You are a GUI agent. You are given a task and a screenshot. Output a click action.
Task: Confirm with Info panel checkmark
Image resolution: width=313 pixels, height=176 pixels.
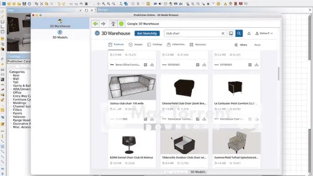pos(80,10)
